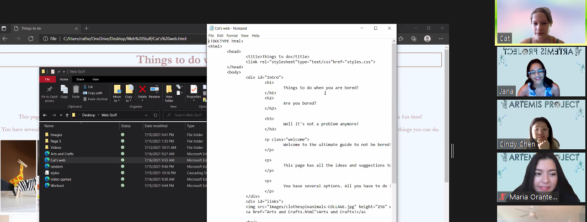The image size is (587, 222).
Task: Open Notepad's Help menu
Action: (255, 35)
